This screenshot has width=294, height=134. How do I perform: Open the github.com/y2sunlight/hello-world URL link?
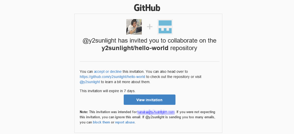coord(112,77)
